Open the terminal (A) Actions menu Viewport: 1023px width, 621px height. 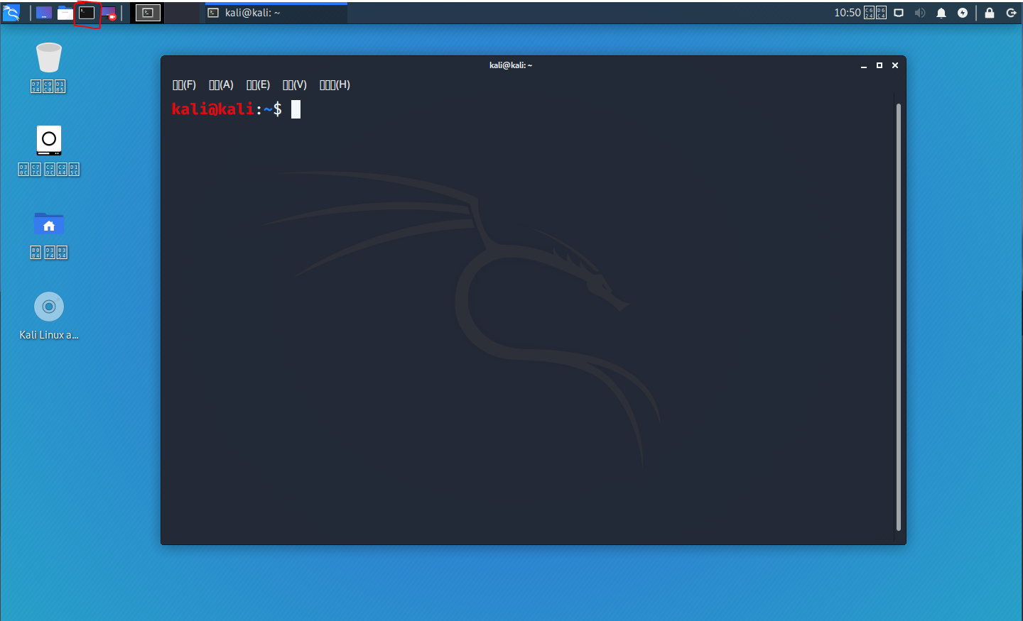221,84
